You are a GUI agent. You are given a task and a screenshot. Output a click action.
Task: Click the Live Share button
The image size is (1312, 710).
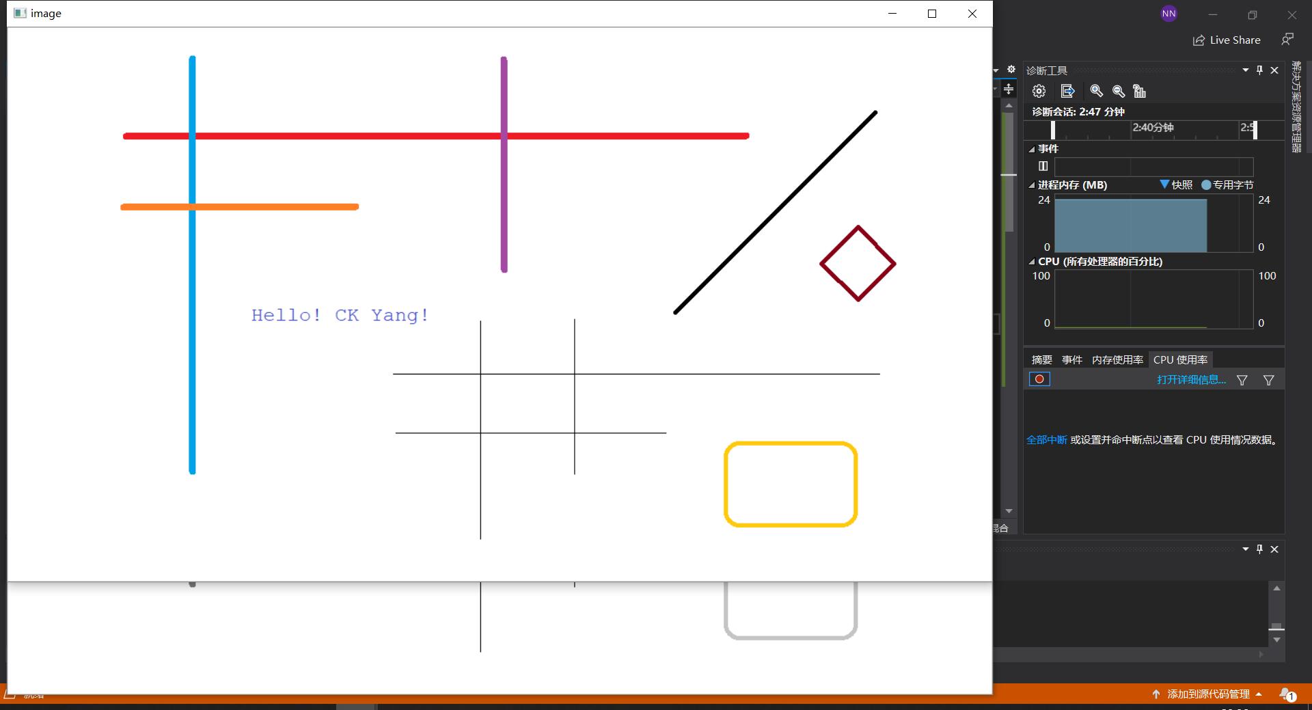pos(1227,40)
